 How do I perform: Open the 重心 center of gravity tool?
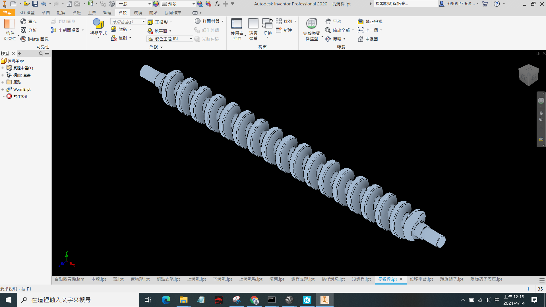tap(28, 21)
